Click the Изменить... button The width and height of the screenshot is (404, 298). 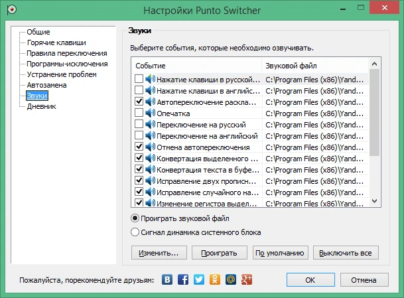tap(159, 253)
